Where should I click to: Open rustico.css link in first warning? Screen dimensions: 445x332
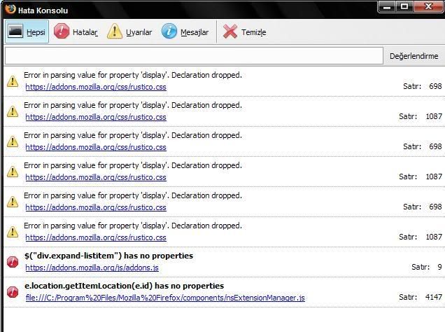(x=96, y=87)
